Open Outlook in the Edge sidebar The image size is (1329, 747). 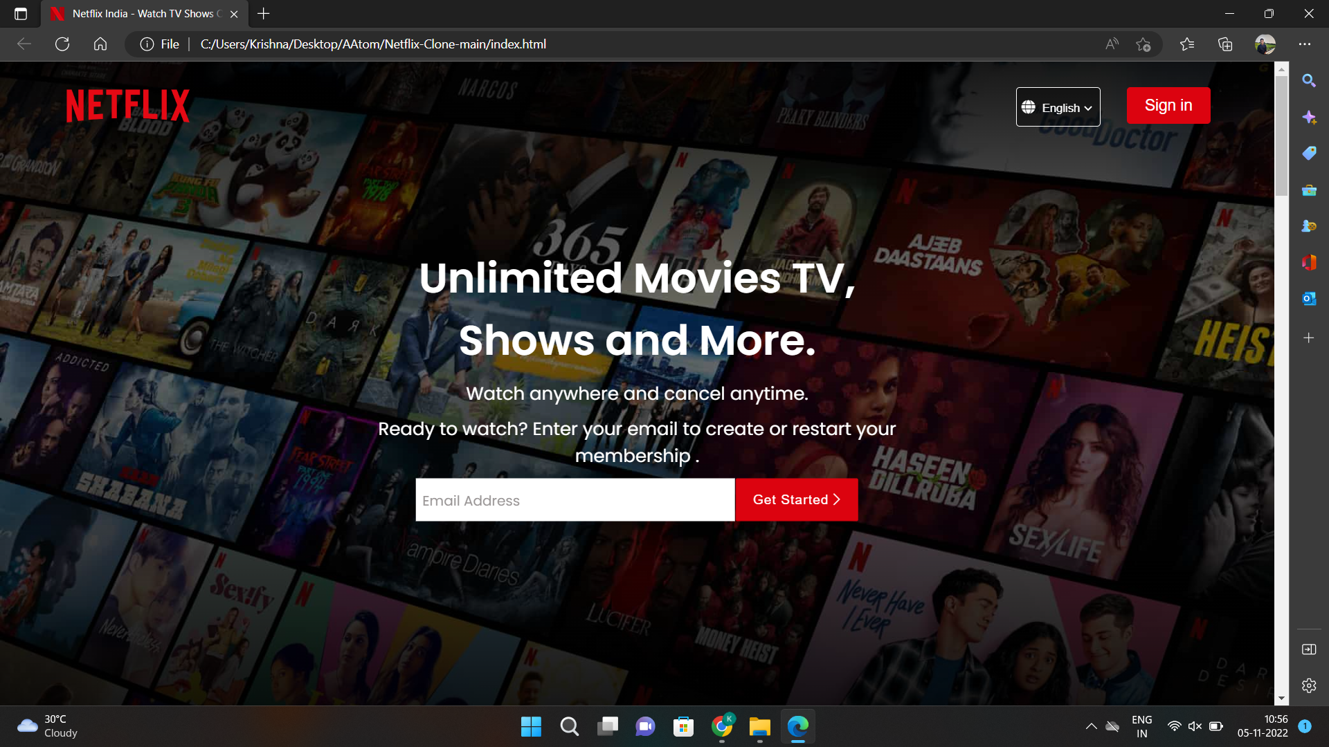[1308, 299]
